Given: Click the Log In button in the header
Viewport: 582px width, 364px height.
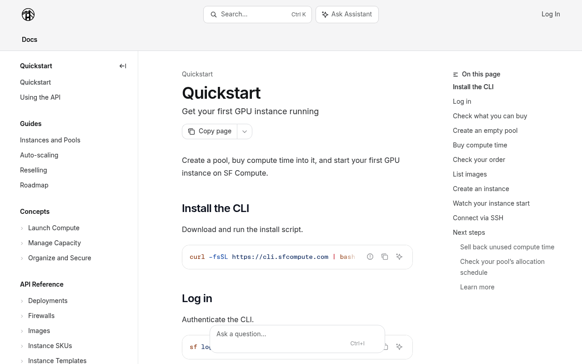Looking at the screenshot, I should (551, 14).
